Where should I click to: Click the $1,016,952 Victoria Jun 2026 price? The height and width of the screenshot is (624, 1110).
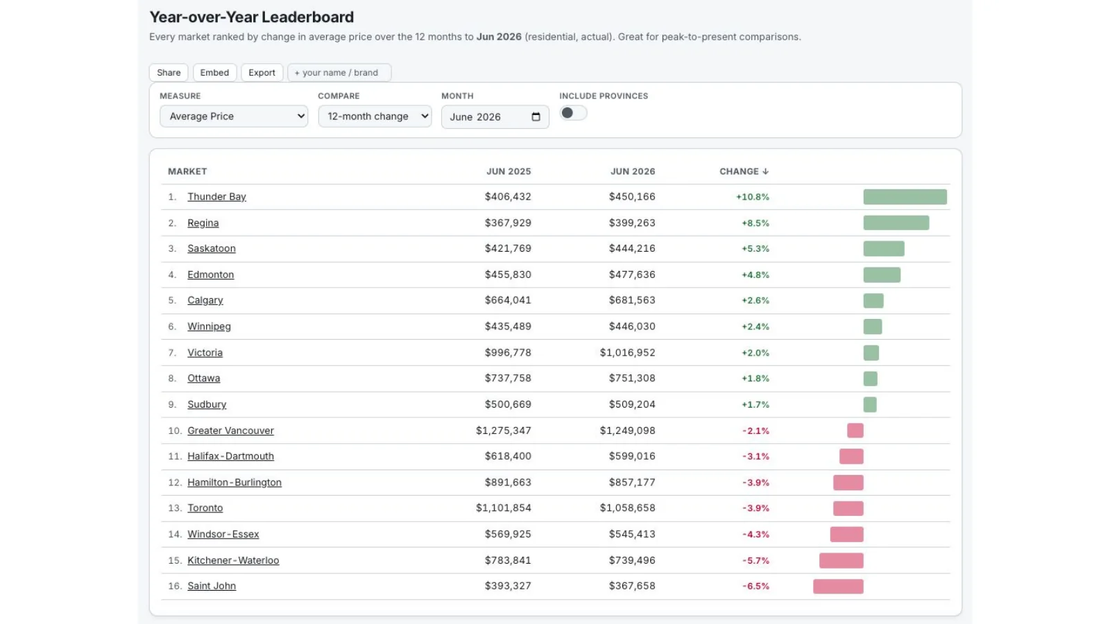click(628, 353)
